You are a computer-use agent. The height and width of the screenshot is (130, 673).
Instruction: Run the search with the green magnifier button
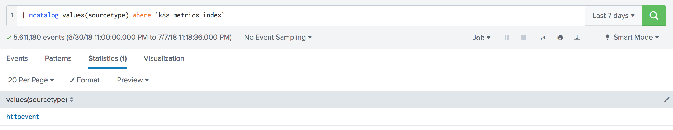[654, 16]
